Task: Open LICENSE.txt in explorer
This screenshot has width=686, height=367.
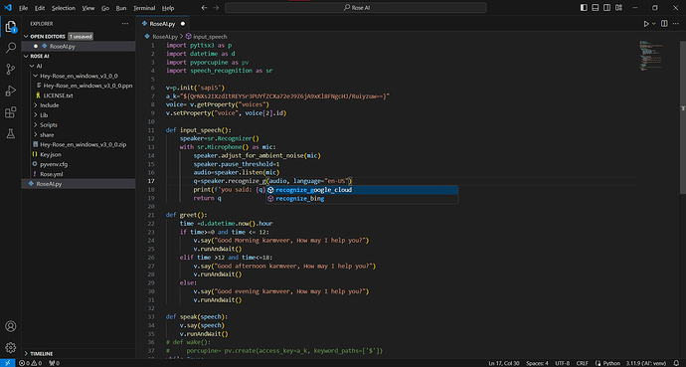Action: [58, 95]
